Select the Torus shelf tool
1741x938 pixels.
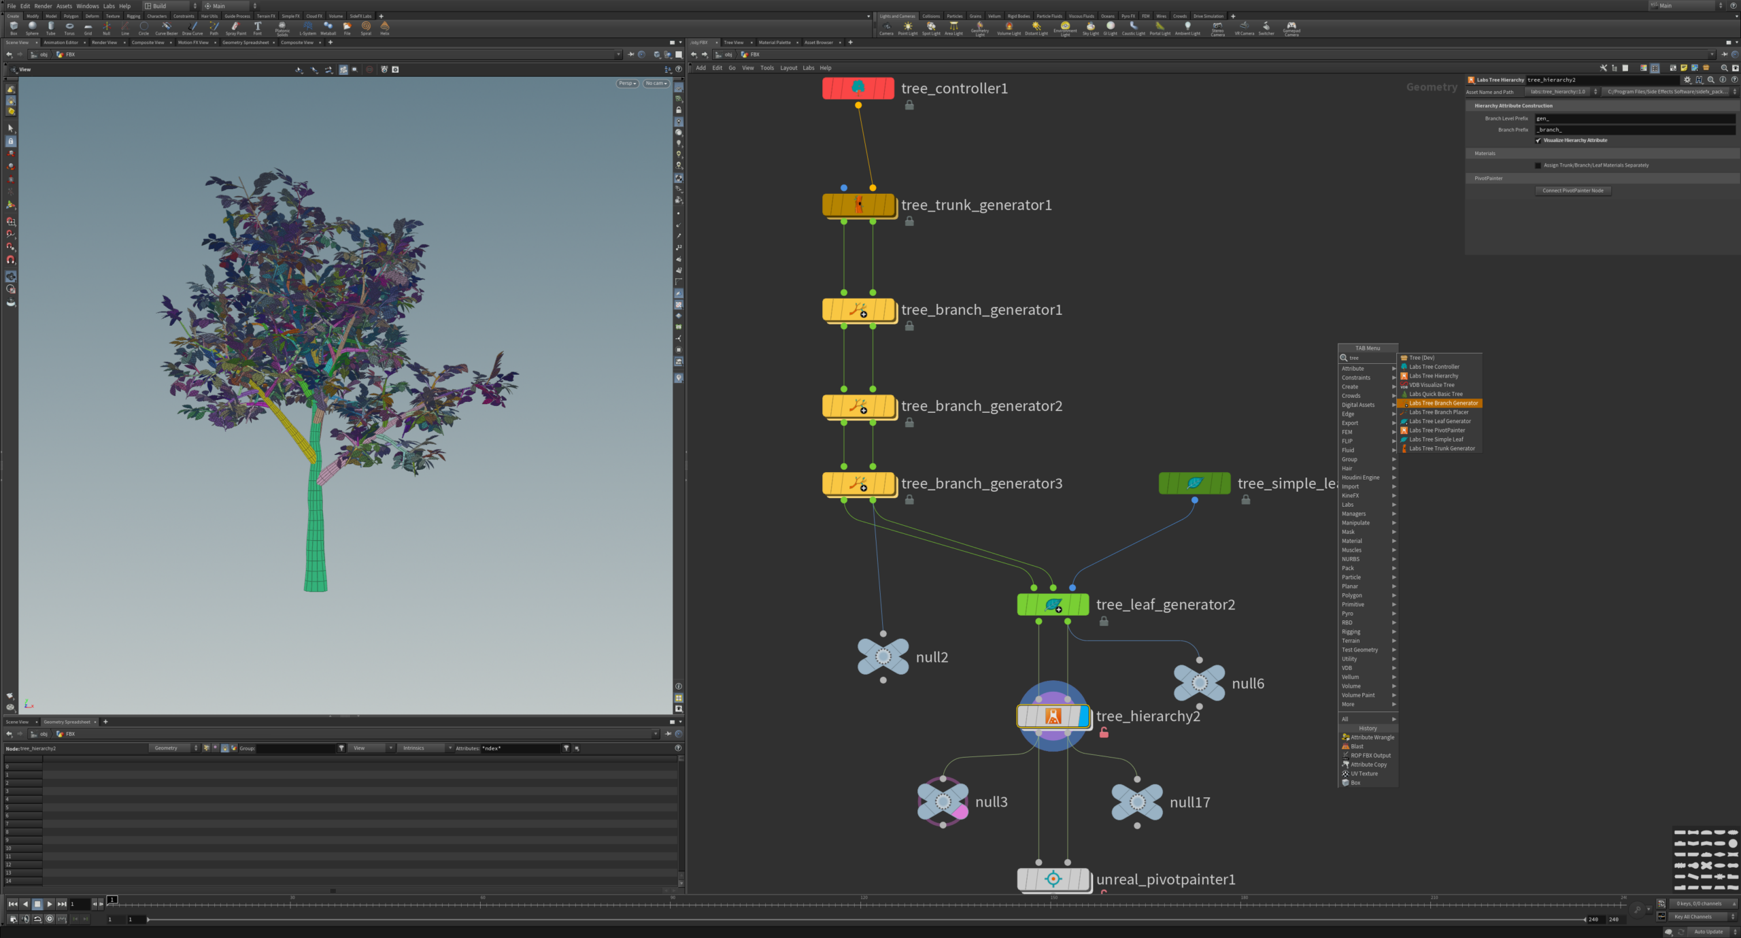tap(69, 28)
